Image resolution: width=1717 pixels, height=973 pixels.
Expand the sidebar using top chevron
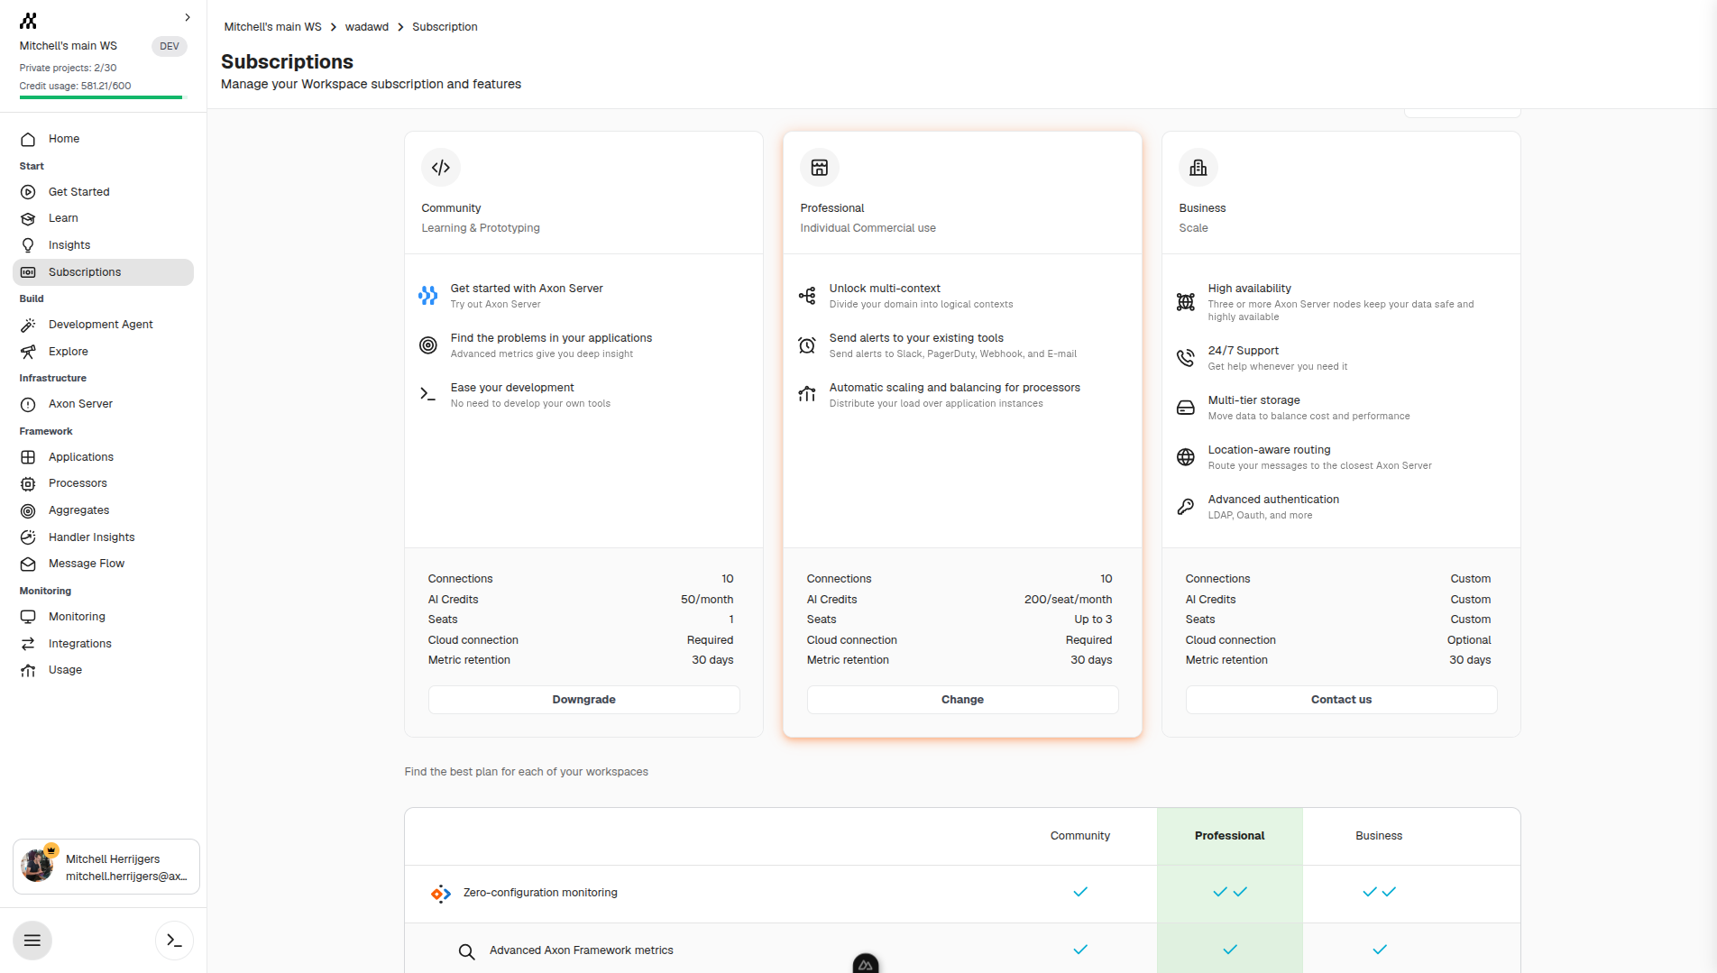pyautogui.click(x=187, y=17)
